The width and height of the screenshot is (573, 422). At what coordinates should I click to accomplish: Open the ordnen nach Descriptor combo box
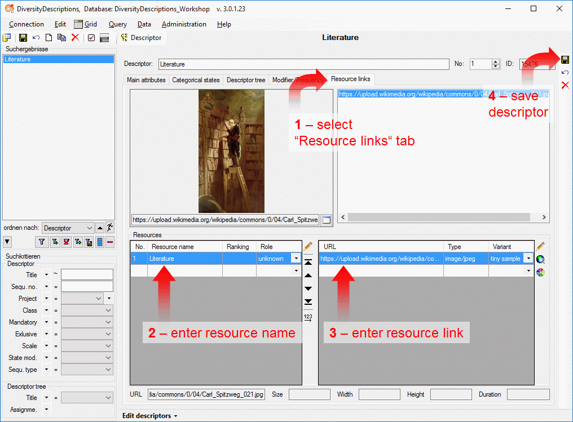tap(68, 228)
